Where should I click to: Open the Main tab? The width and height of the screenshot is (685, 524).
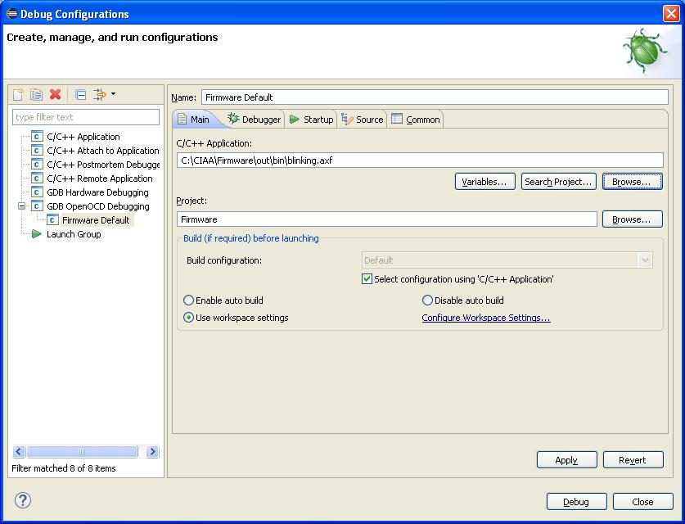(193, 120)
